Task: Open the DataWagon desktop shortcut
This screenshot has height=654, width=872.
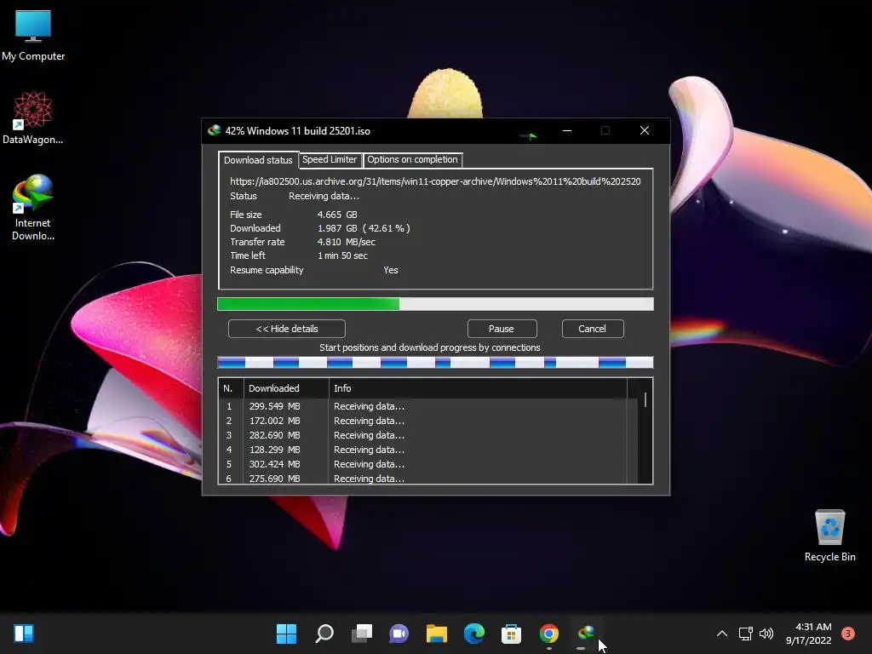Action: pyautogui.click(x=33, y=118)
